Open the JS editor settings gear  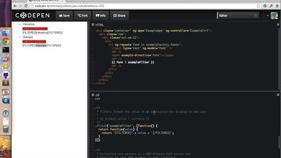click(x=93, y=95)
